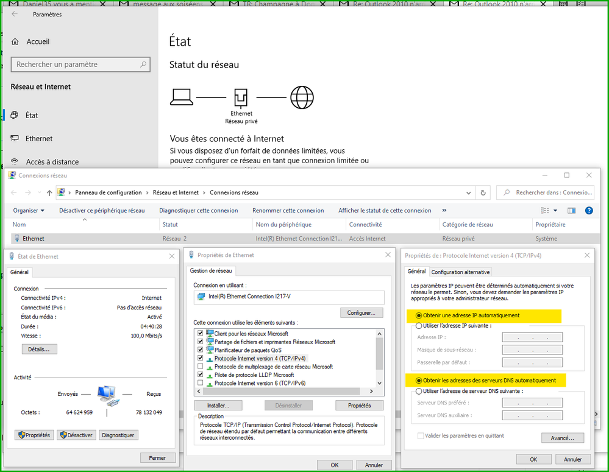Open Accueil home in settings sidebar
Image resolution: width=609 pixels, height=472 pixels.
38,41
